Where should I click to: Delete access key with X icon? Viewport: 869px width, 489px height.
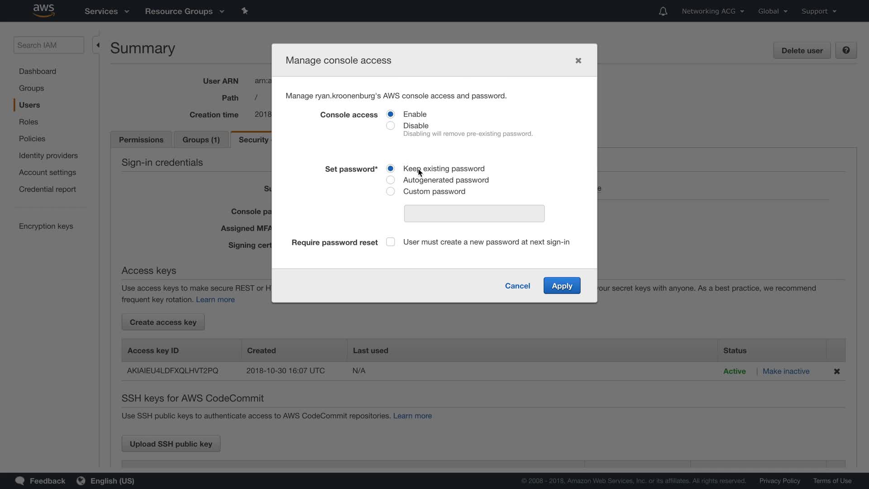pos(836,371)
